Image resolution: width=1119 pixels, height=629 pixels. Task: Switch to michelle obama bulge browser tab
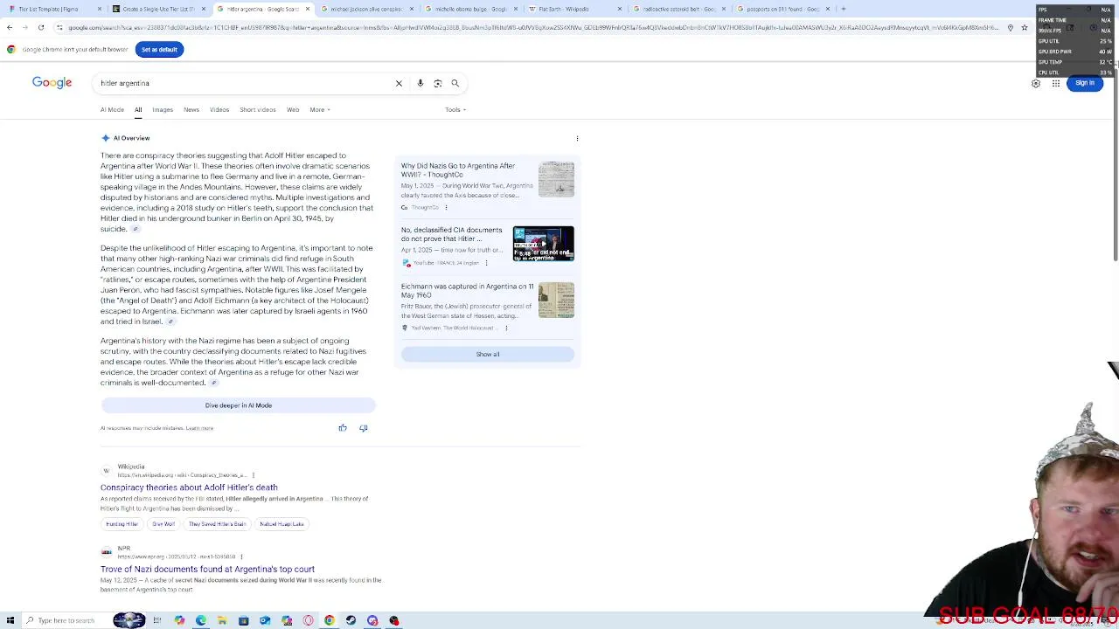pyautogui.click(x=470, y=9)
